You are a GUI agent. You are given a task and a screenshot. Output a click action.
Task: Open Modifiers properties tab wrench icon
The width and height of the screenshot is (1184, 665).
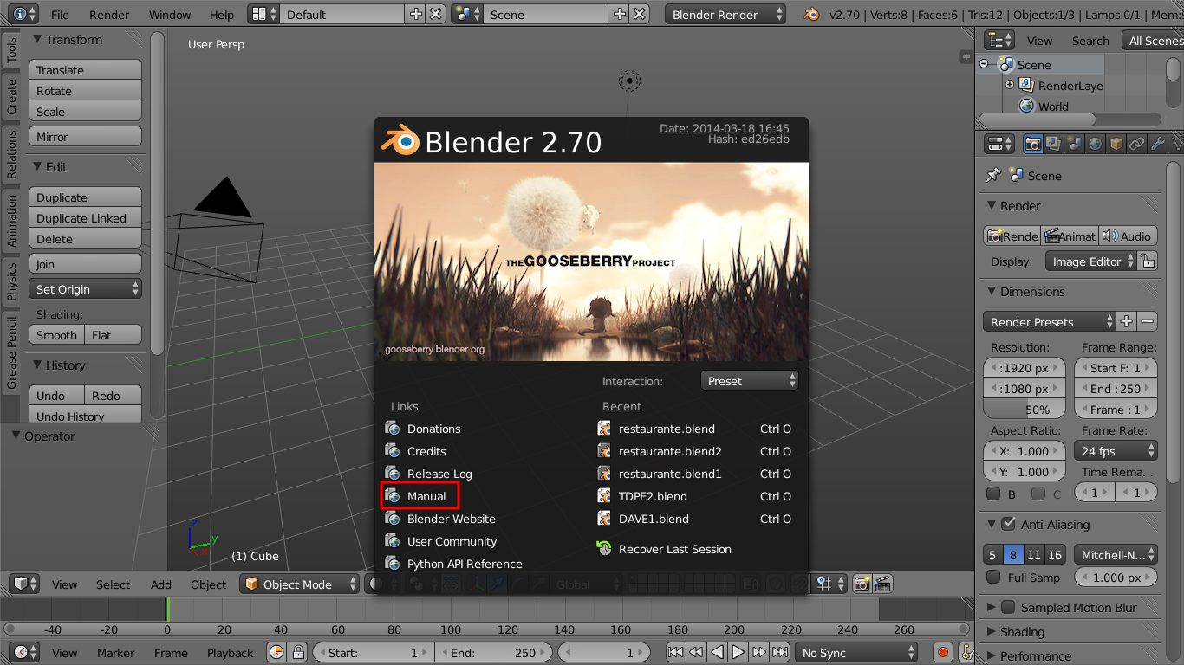1158,144
